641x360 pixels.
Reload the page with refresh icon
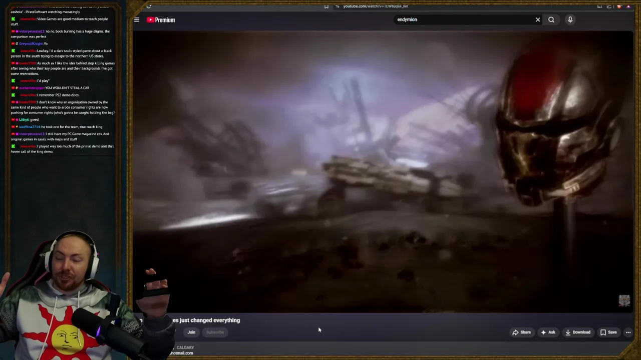click(x=149, y=6)
